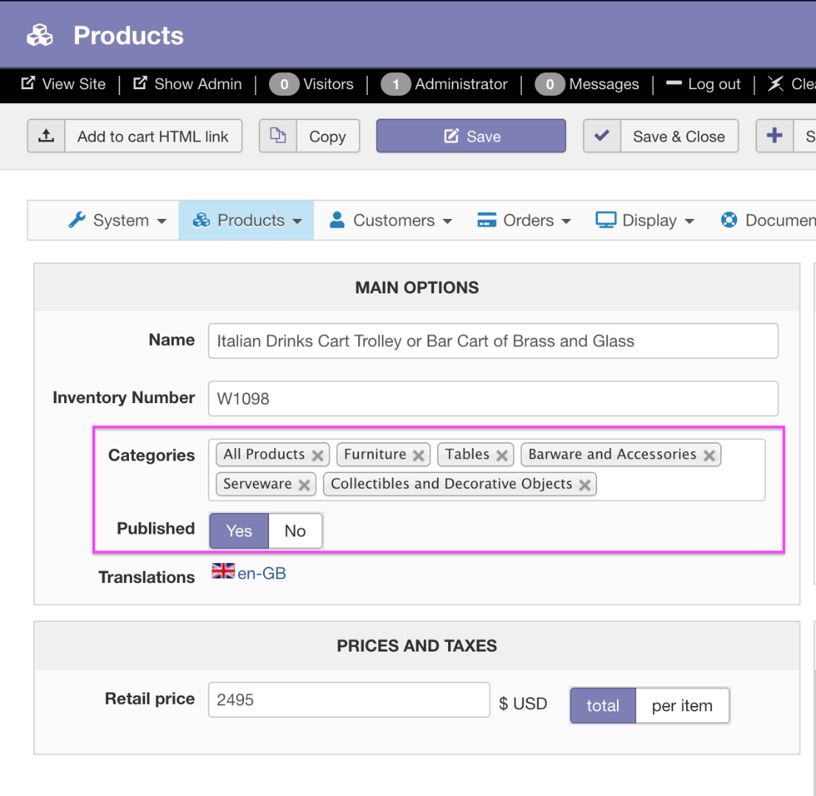Switch retail price to per item
This screenshot has height=796, width=816.
tap(682, 705)
